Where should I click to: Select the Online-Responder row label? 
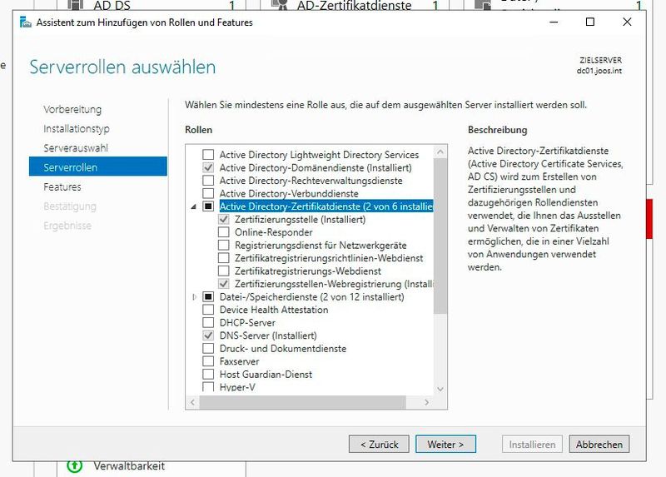point(274,232)
